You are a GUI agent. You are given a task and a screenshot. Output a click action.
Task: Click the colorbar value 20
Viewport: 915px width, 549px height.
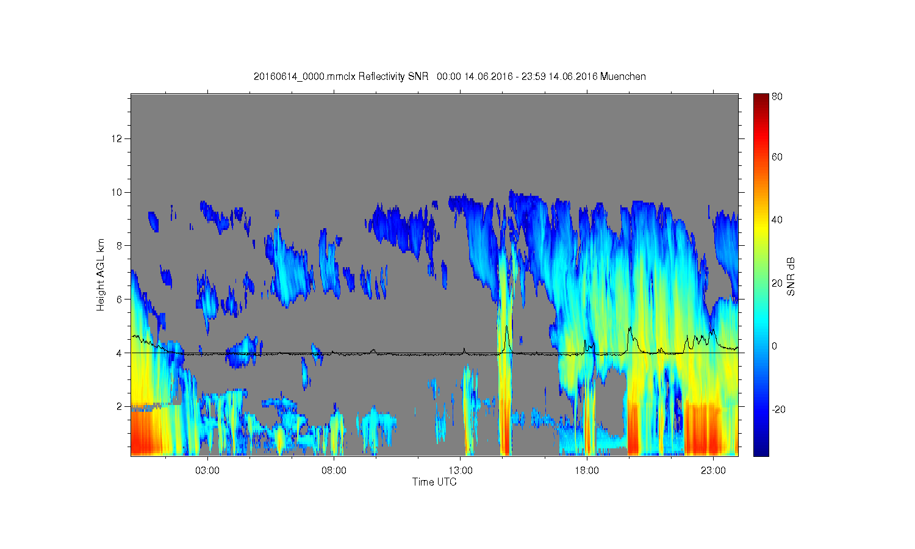[777, 283]
